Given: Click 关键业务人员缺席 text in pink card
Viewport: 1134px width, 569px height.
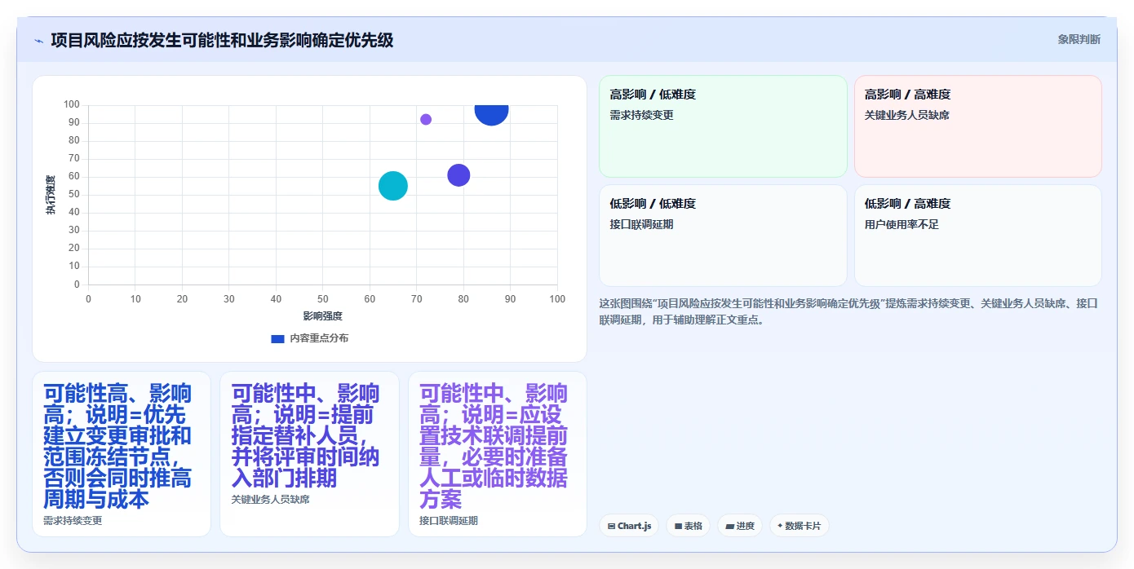Looking at the screenshot, I should (x=907, y=115).
